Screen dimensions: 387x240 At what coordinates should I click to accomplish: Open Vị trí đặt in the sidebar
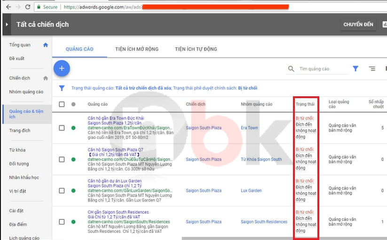coord(17,191)
